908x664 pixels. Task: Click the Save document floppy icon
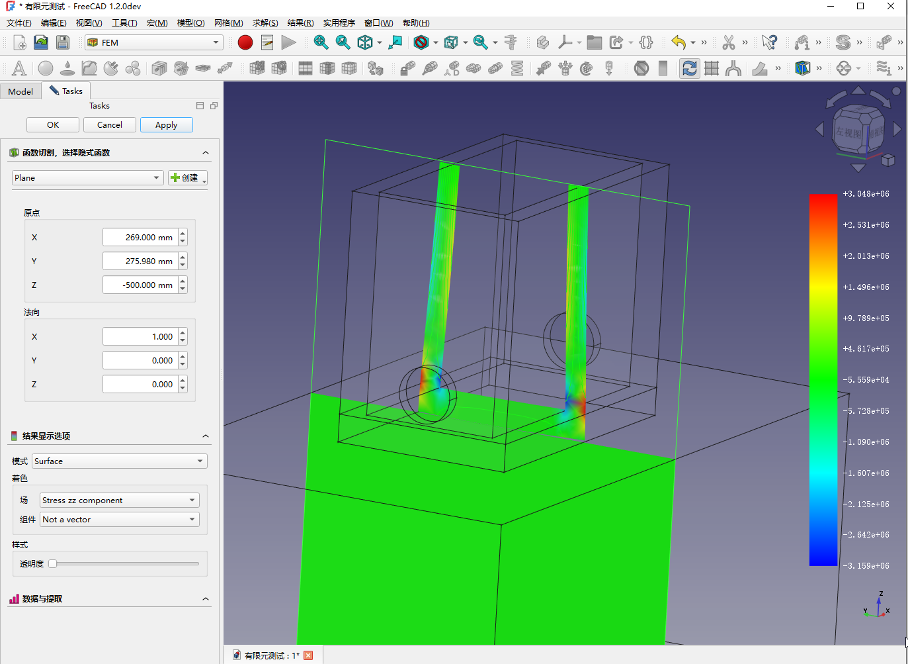pyautogui.click(x=63, y=42)
